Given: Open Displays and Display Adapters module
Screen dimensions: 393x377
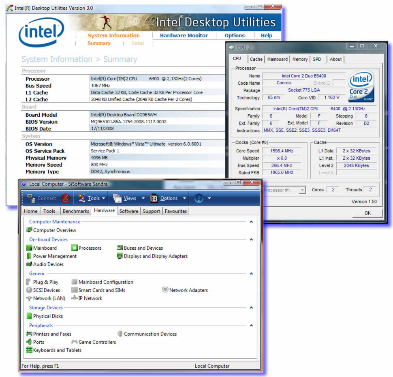Looking at the screenshot, I should pos(152,256).
